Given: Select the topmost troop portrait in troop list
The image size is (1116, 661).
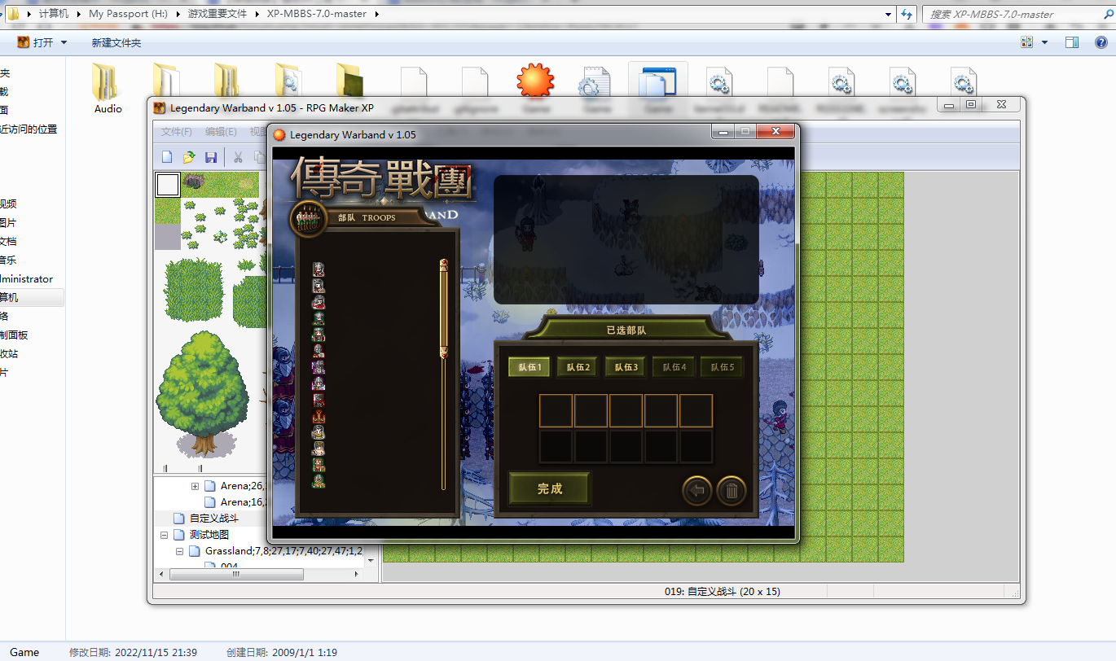Looking at the screenshot, I should 319,269.
